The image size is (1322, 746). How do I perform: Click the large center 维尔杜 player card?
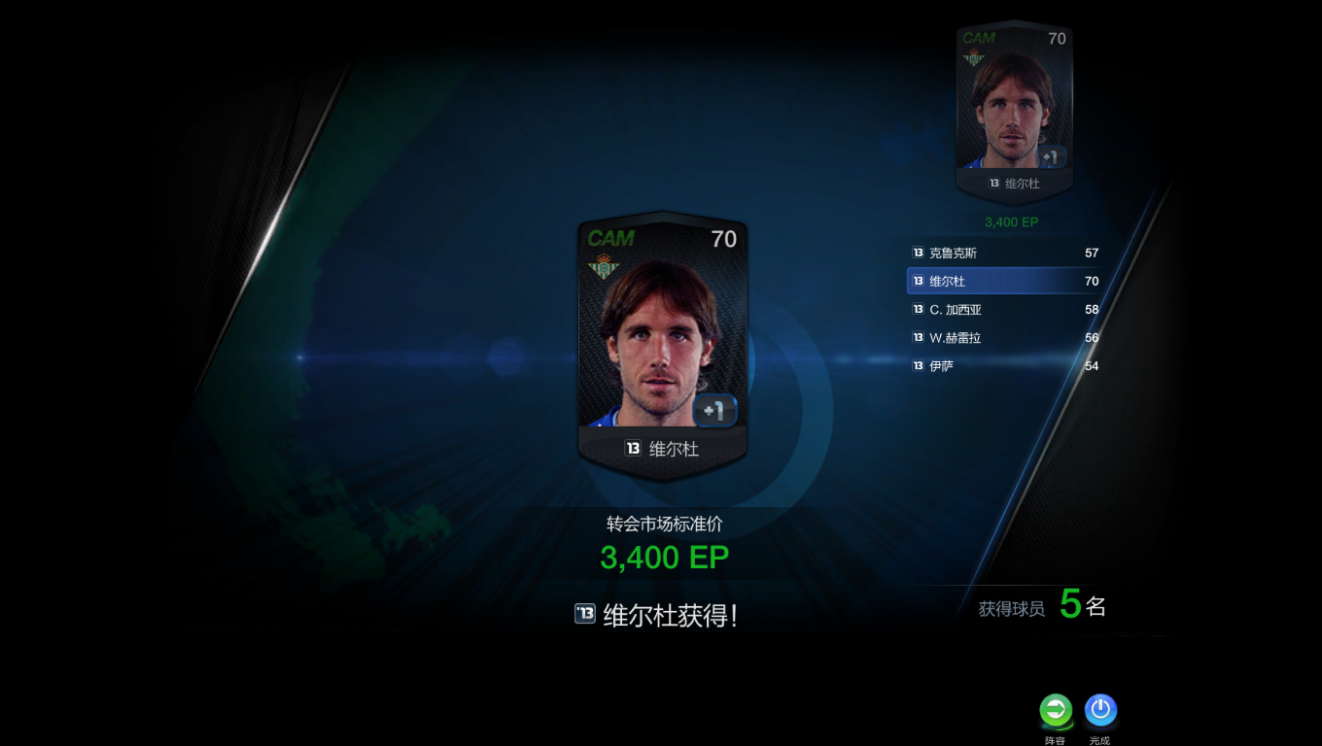pos(662,346)
